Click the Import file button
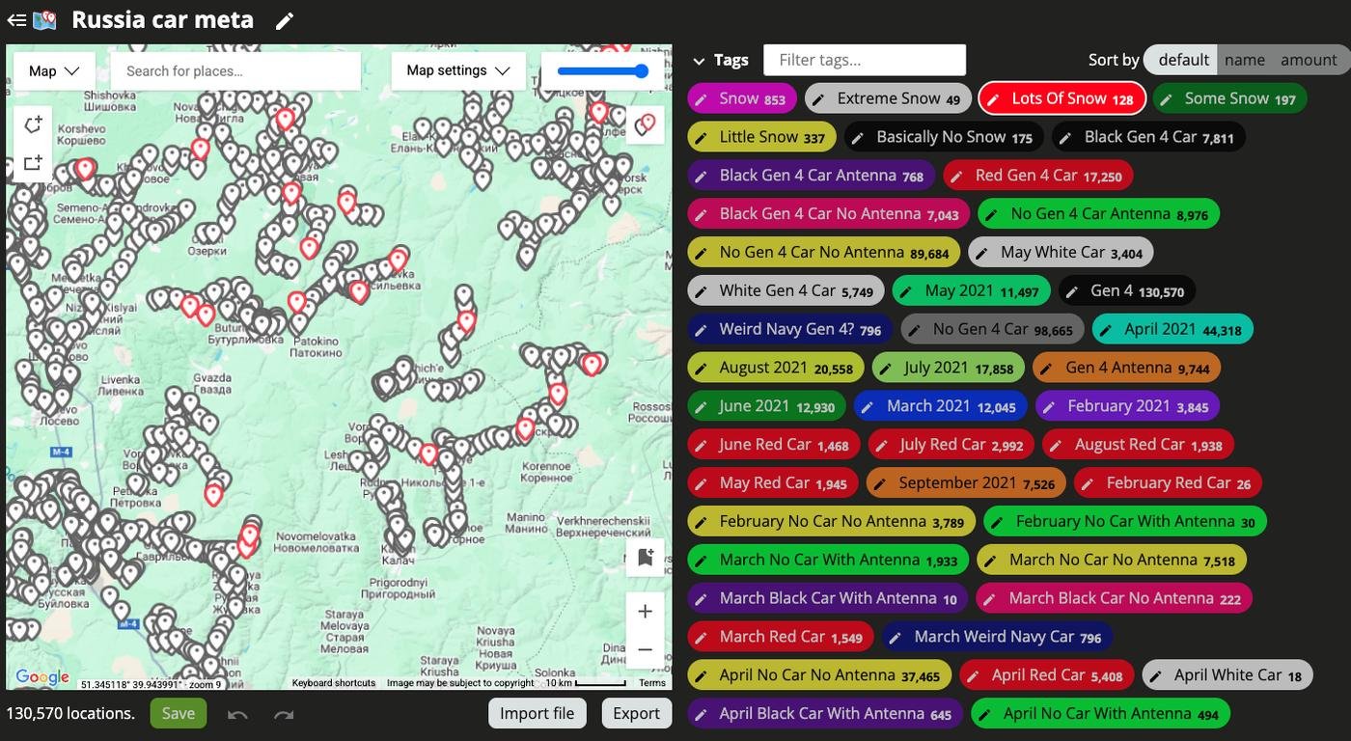1351x741 pixels. click(537, 714)
